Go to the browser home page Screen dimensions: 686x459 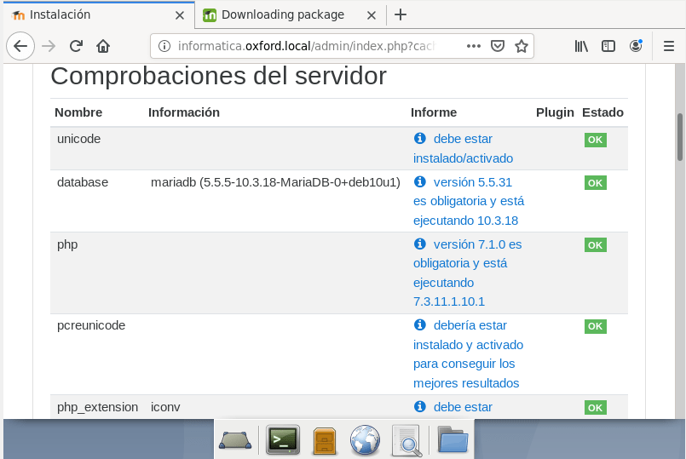pos(103,46)
